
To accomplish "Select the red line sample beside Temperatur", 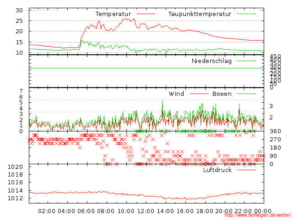I will pos(146,14).
